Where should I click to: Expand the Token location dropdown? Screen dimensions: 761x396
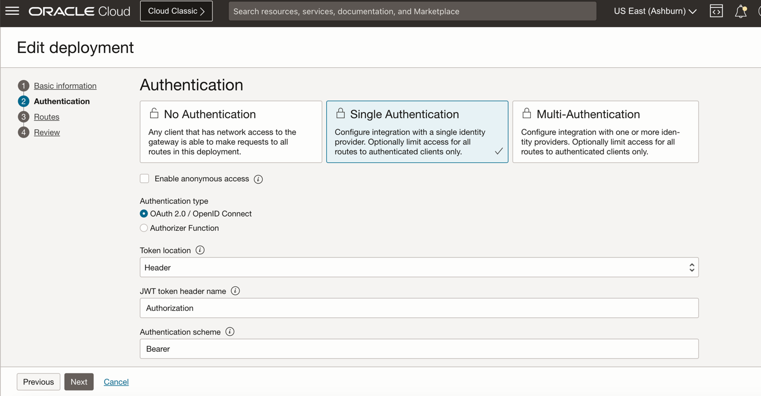419,267
